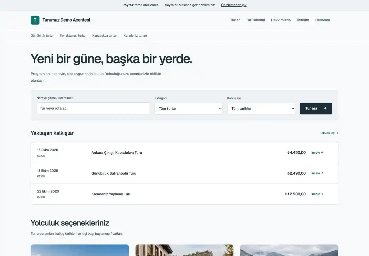Open Turlar in the main navigation
The height and width of the screenshot is (256, 369).
coord(235,20)
